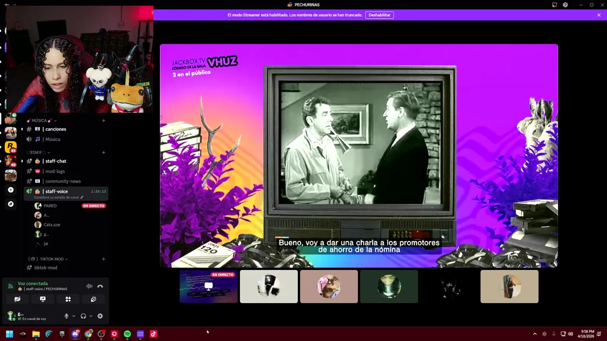Select the beige participant tile

tap(509, 287)
